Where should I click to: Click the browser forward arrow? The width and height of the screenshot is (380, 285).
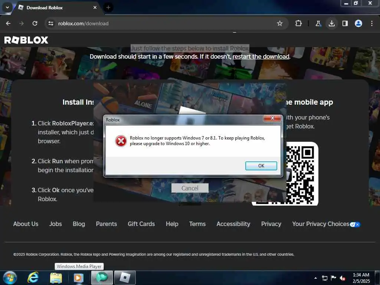(22, 23)
